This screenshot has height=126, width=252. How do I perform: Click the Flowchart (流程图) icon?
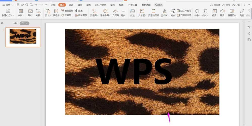(94, 11)
